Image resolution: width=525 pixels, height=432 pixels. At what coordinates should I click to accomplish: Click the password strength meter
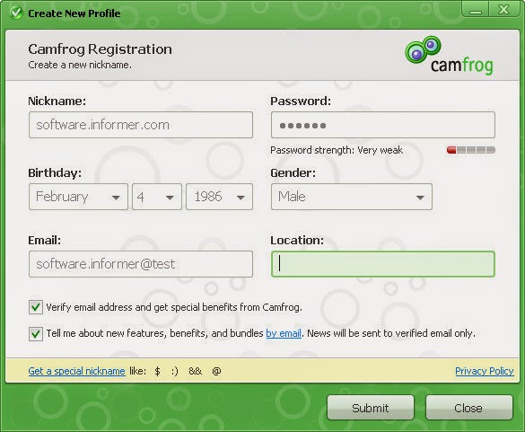click(471, 150)
